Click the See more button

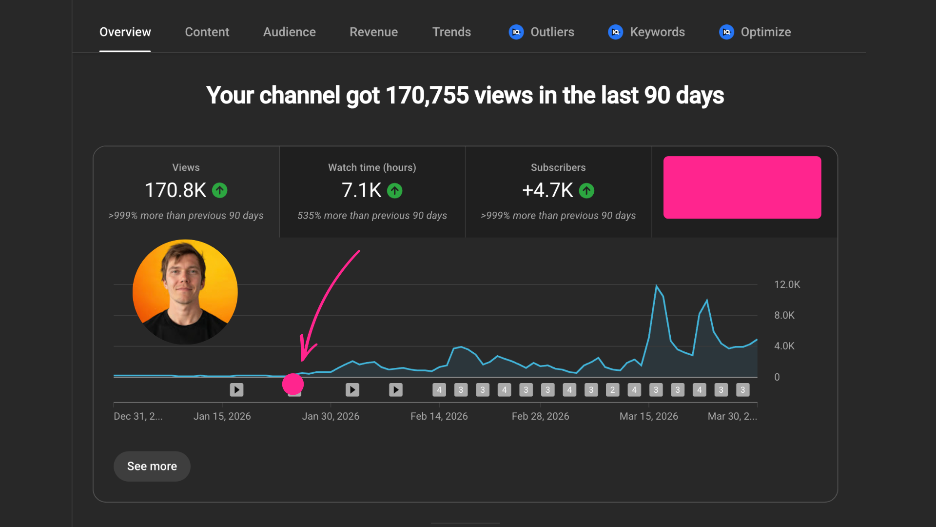(152, 466)
